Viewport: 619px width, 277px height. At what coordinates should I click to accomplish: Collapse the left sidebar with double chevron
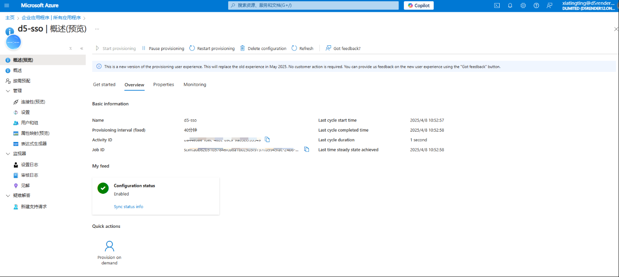(x=82, y=48)
